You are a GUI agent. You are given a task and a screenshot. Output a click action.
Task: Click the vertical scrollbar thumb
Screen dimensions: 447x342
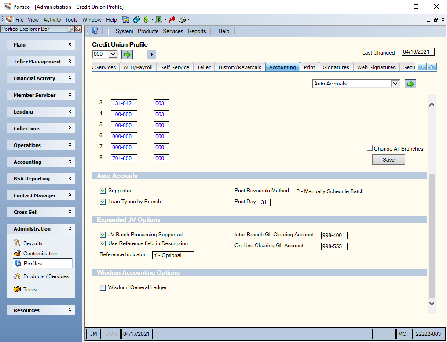(432, 236)
